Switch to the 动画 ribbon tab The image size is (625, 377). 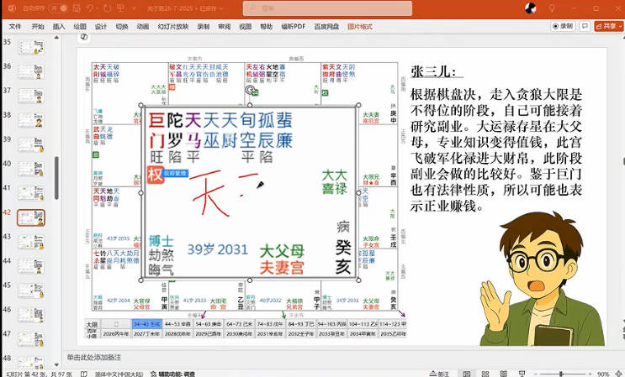click(143, 26)
